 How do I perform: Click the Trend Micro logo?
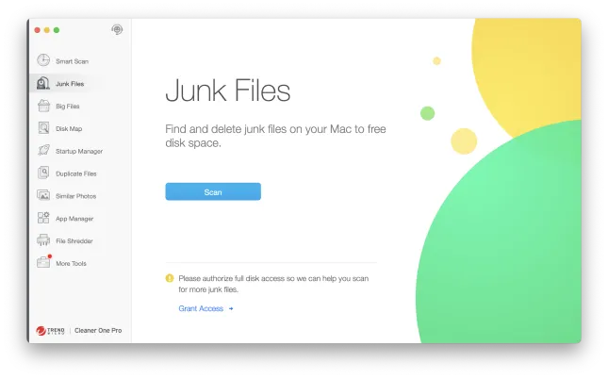(x=50, y=331)
